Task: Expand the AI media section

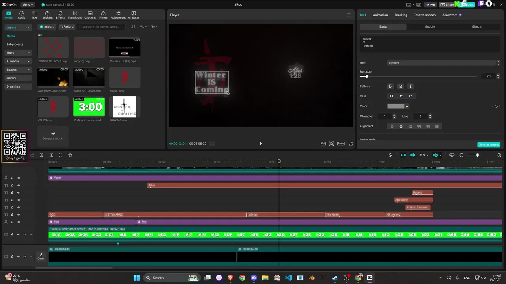Action: [18, 61]
